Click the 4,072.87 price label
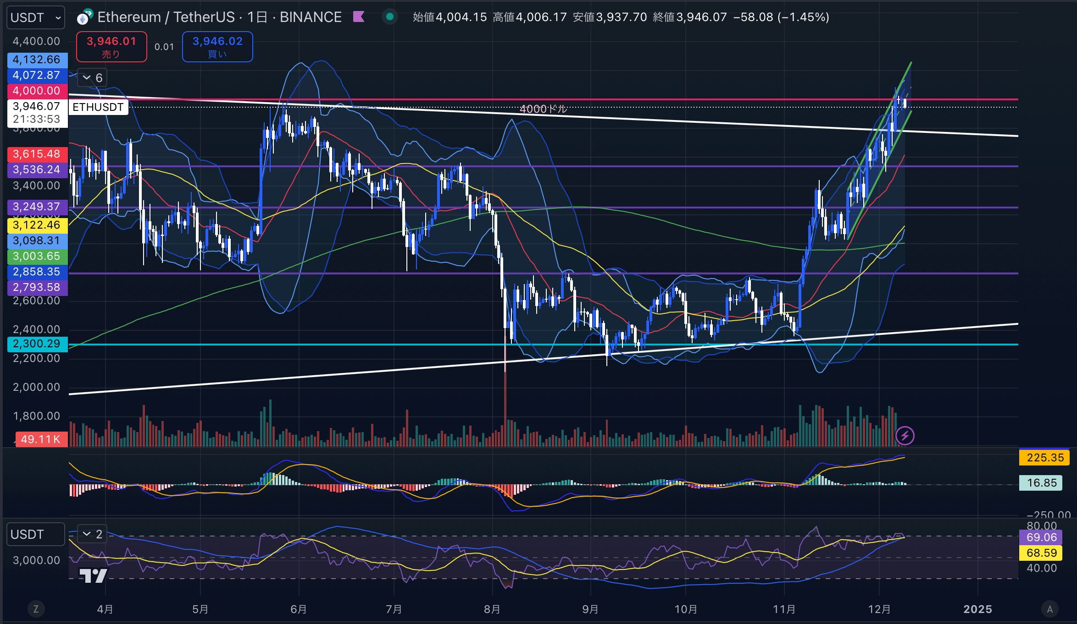This screenshot has width=1077, height=624. (37, 75)
